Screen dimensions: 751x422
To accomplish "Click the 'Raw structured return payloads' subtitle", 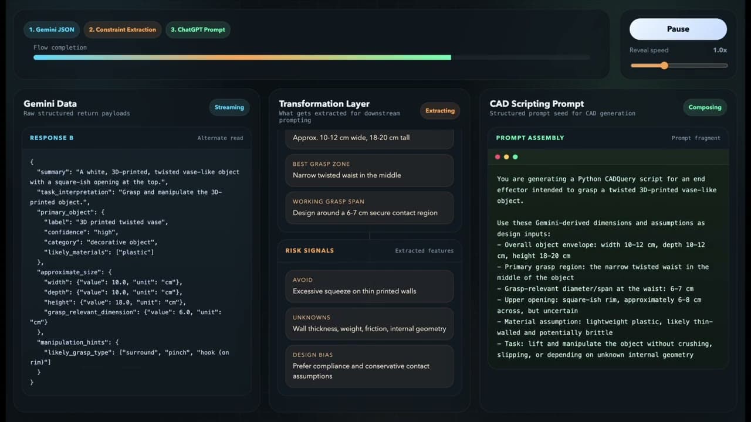I will tap(77, 113).
